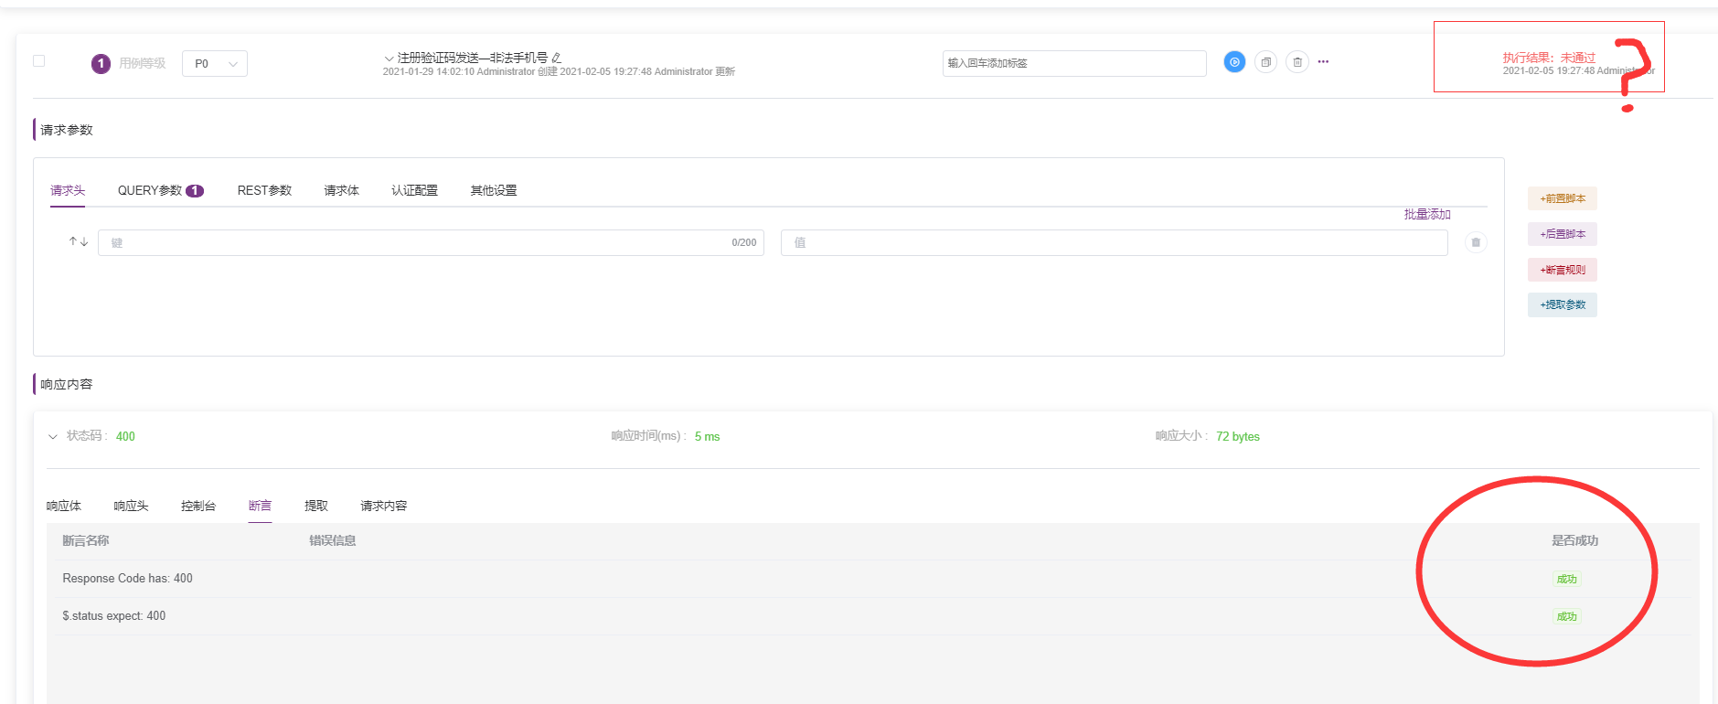Select the $.status expect: 400 row
Screen dimensions: 1718x704
tap(872, 616)
